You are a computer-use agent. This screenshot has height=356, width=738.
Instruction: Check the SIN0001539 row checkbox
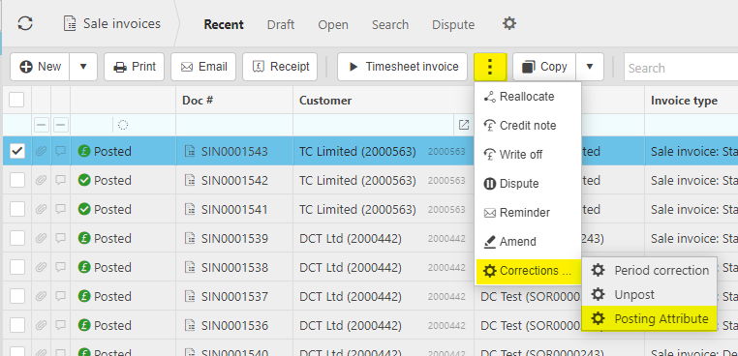click(x=17, y=238)
